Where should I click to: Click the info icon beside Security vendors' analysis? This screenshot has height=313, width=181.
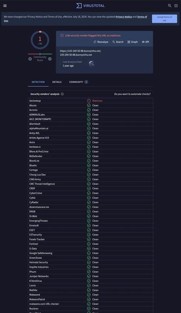[x=62, y=94]
